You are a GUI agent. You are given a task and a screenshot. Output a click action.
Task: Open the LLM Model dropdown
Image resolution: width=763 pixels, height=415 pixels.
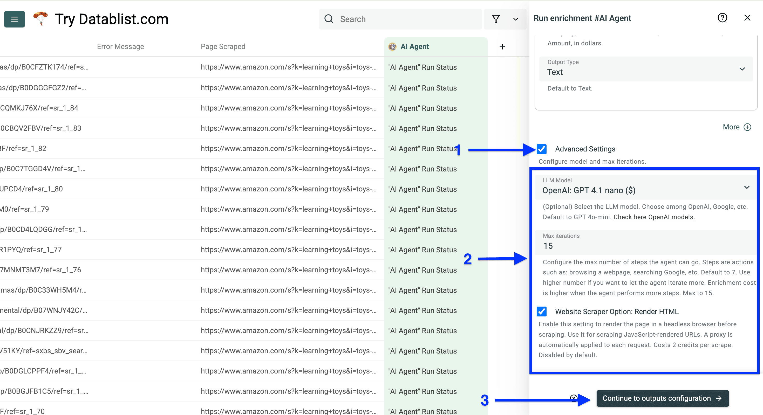click(747, 187)
